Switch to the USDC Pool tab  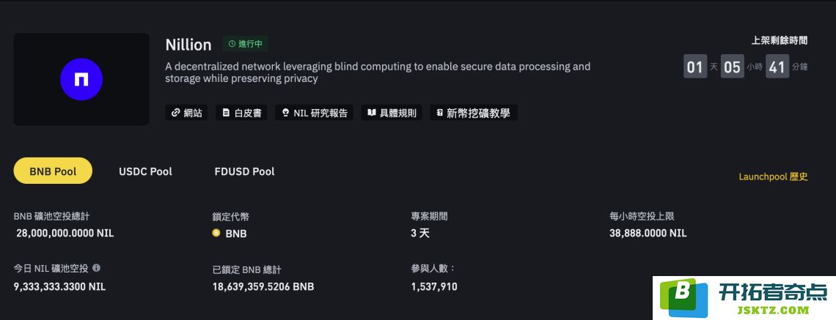coord(145,171)
